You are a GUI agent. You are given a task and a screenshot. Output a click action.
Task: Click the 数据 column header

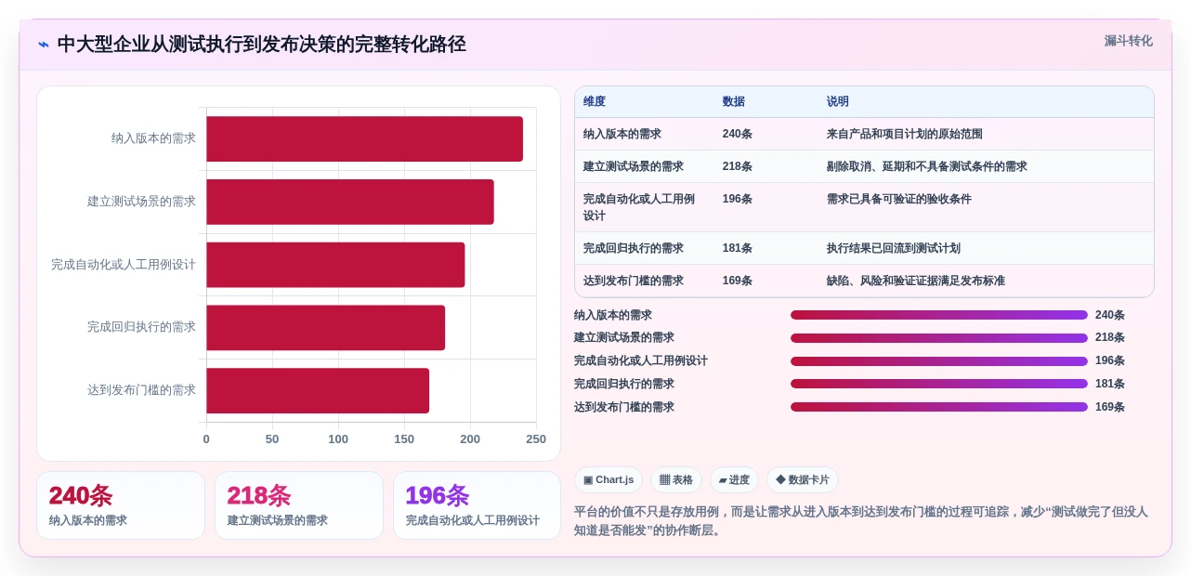pos(733,101)
